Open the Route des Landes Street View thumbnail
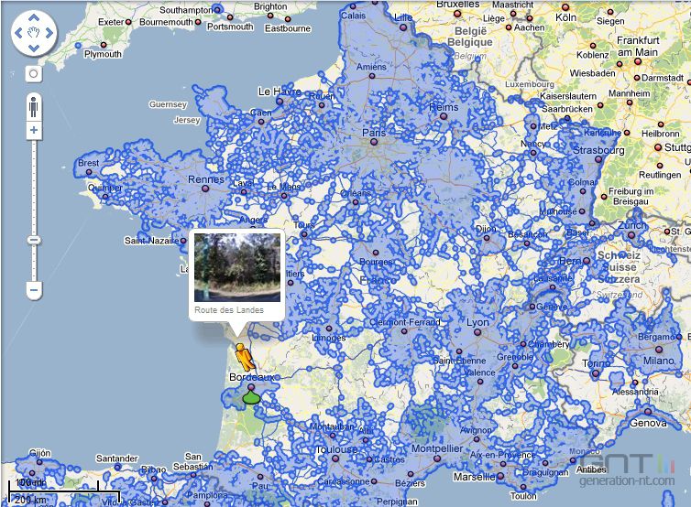Image resolution: width=691 pixels, height=507 pixels. pos(237,267)
